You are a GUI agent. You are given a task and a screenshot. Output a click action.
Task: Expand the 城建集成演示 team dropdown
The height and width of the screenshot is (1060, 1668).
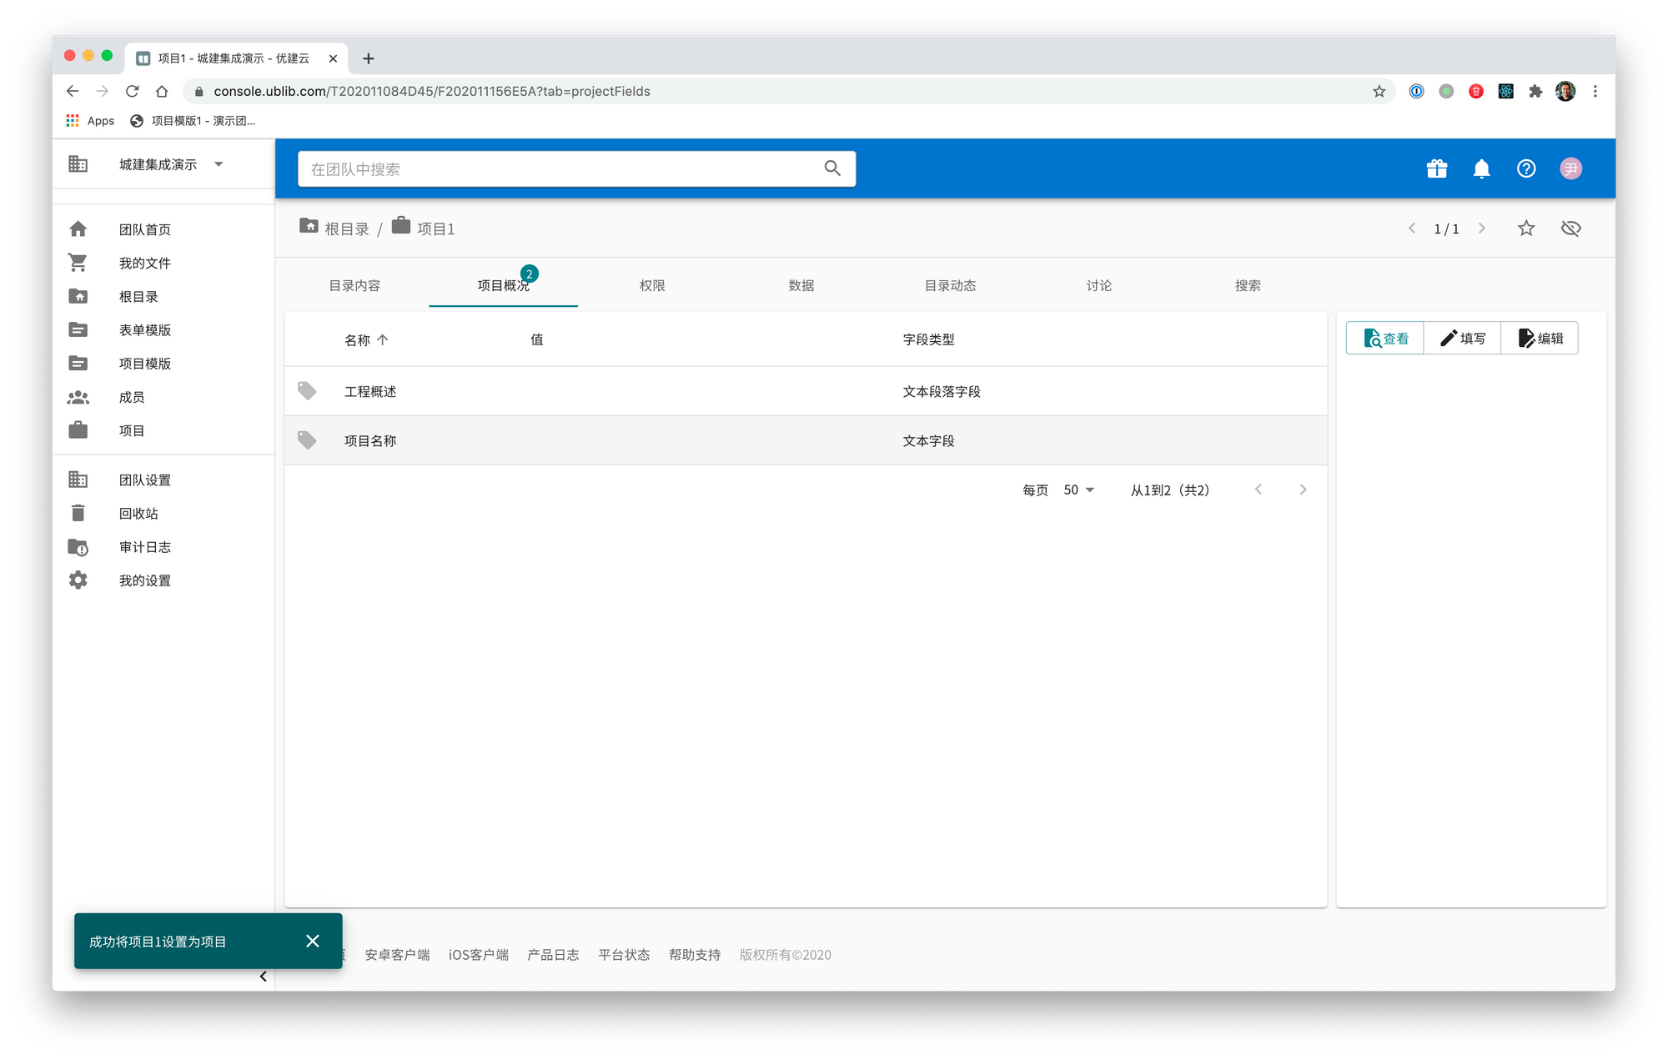(219, 164)
